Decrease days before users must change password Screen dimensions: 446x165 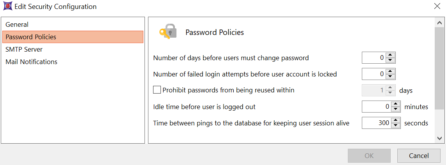[x=391, y=61]
